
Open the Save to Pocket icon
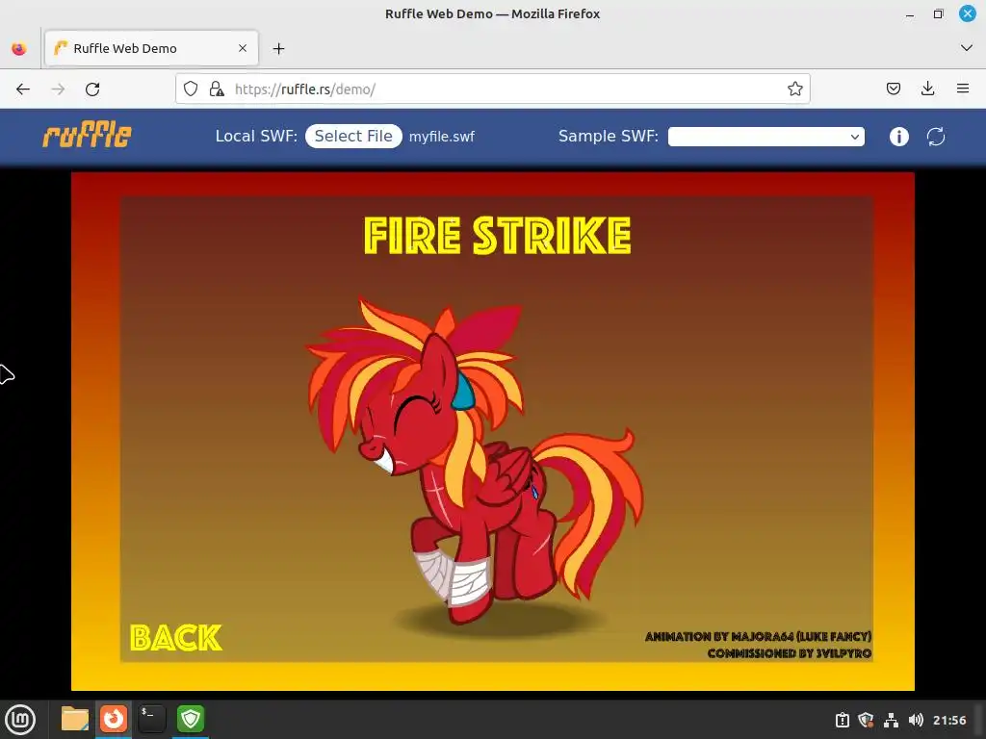(893, 89)
